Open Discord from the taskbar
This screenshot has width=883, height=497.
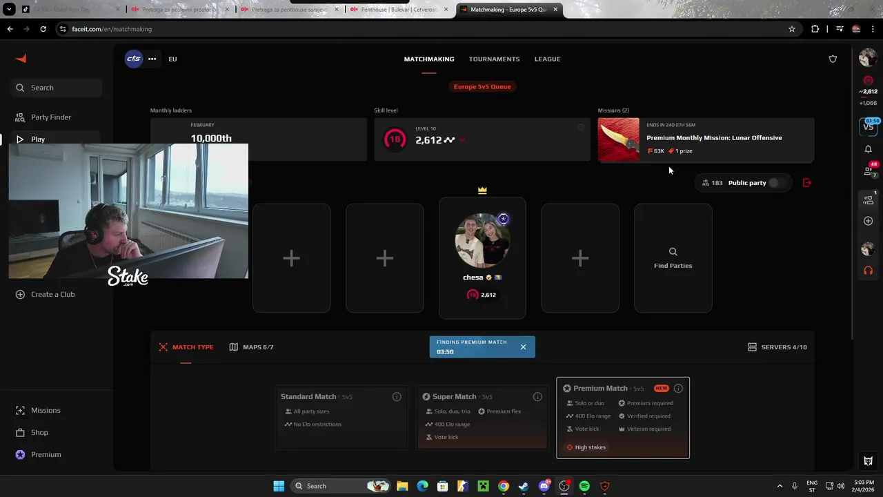[544, 486]
